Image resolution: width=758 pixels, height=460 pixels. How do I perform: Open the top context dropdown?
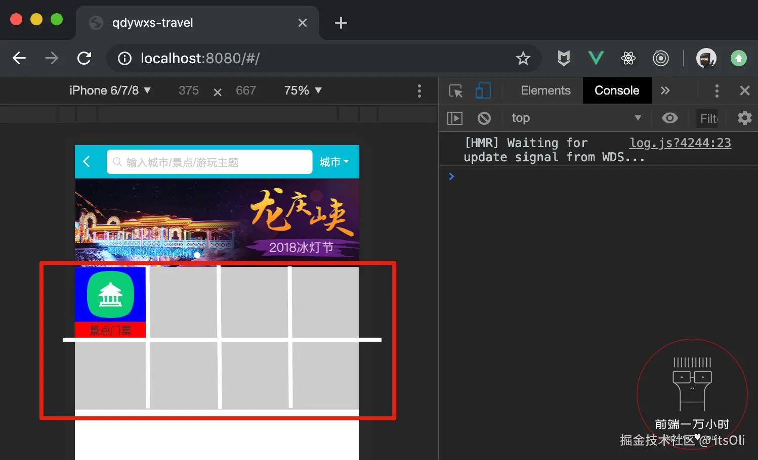(576, 118)
